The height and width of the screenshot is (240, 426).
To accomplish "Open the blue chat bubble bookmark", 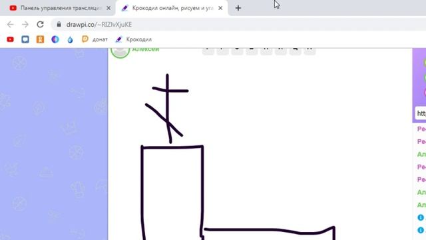I will 25,39.
